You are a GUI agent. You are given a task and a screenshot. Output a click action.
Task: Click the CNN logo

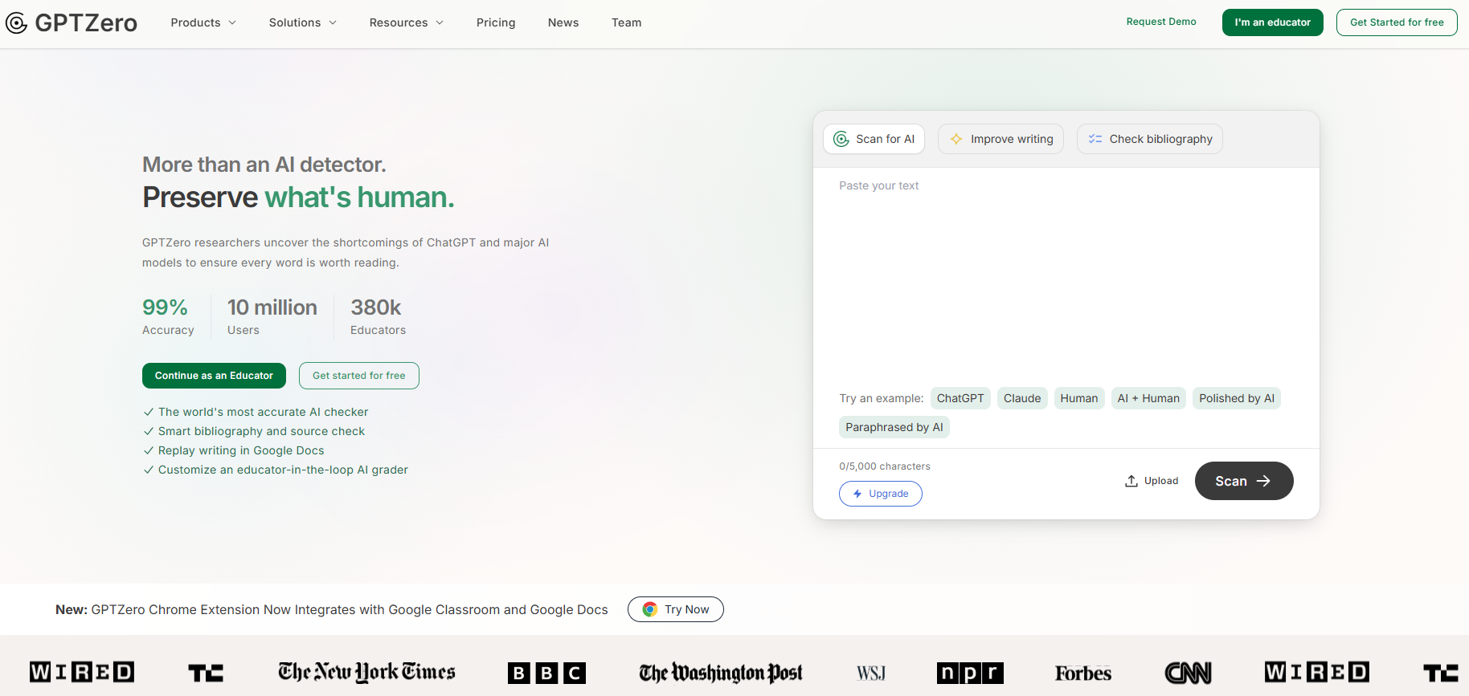1188,673
